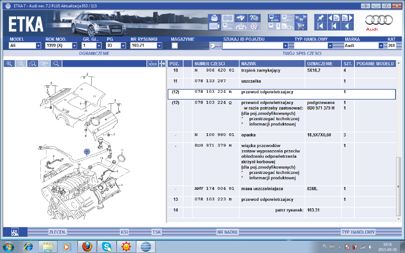This screenshot has height=253, width=405.
Task: Click the multiple shopping carts icon
Action: 301,18
